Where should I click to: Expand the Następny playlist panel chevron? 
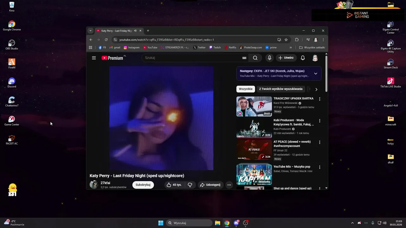pyautogui.click(x=316, y=73)
